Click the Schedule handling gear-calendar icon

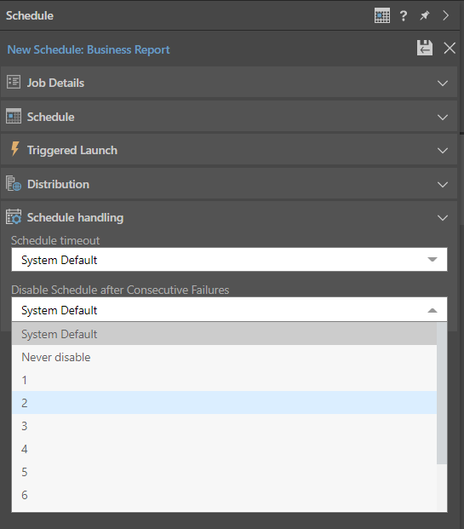(14, 217)
